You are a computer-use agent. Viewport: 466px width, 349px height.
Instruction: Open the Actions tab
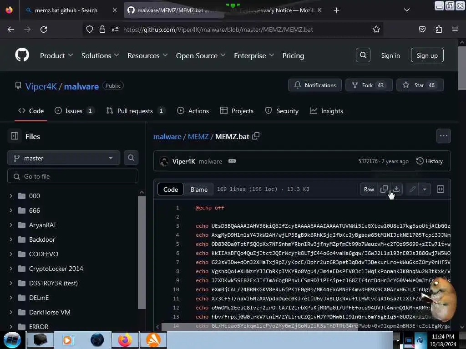click(193, 111)
